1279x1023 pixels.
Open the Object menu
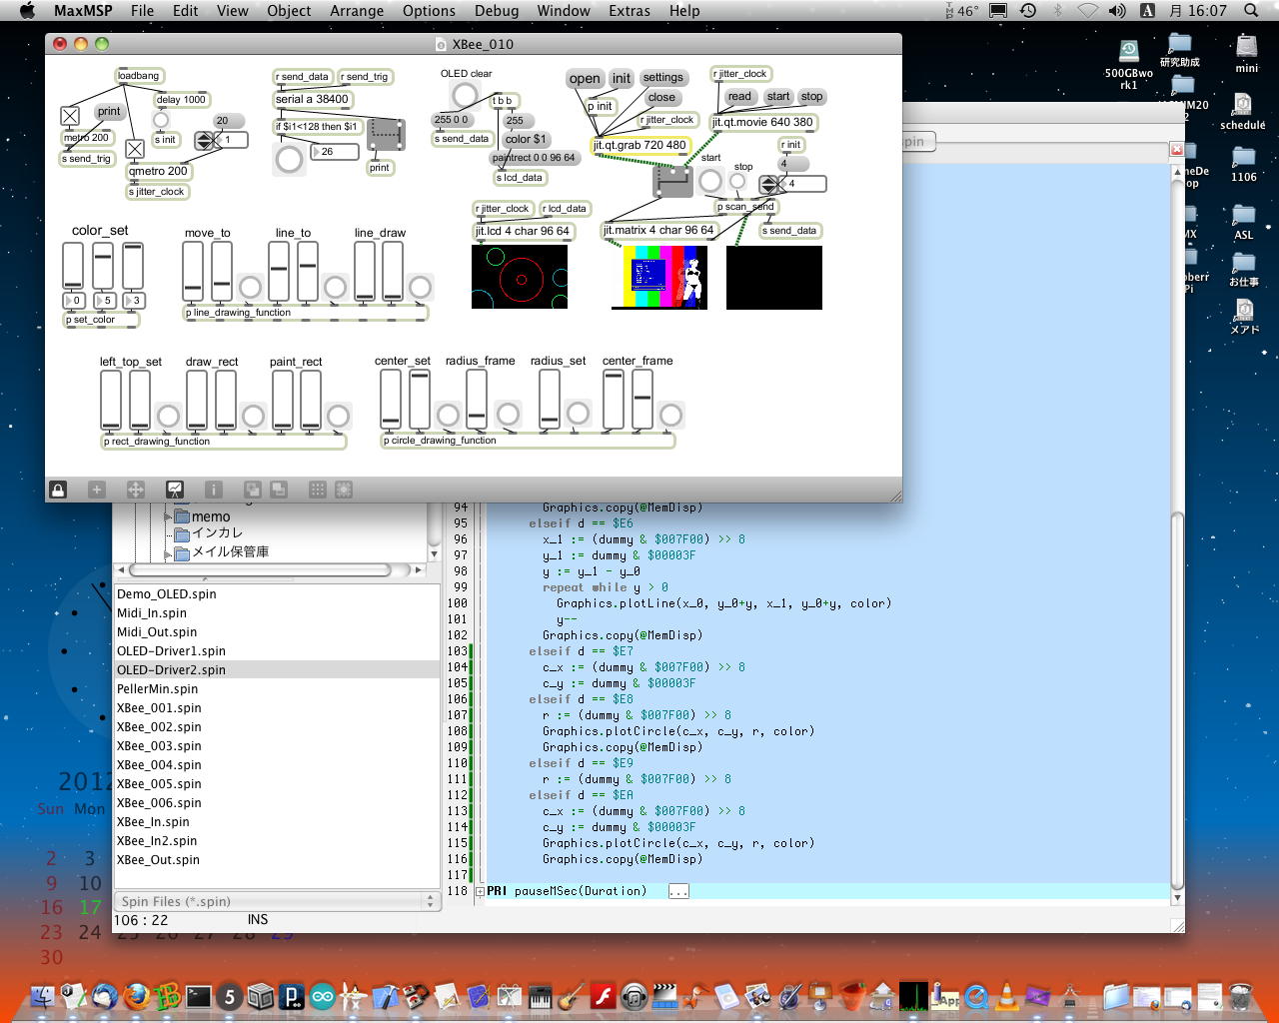click(289, 11)
